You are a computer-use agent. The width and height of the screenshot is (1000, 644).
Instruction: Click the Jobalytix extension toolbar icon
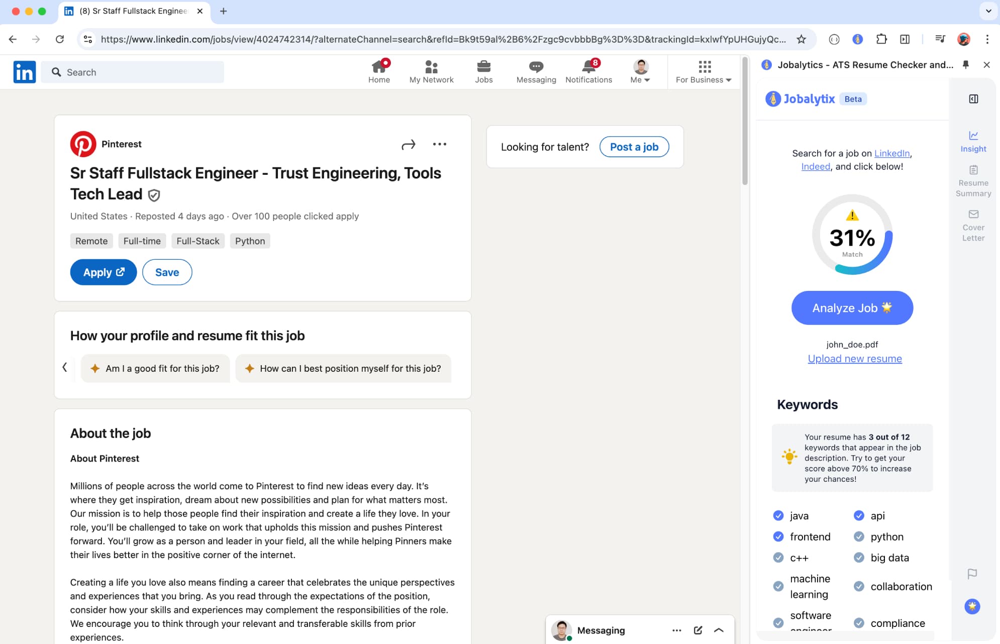click(x=858, y=39)
